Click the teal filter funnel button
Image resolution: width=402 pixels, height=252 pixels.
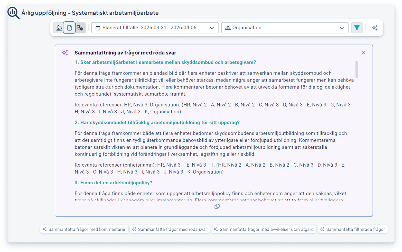(x=357, y=28)
